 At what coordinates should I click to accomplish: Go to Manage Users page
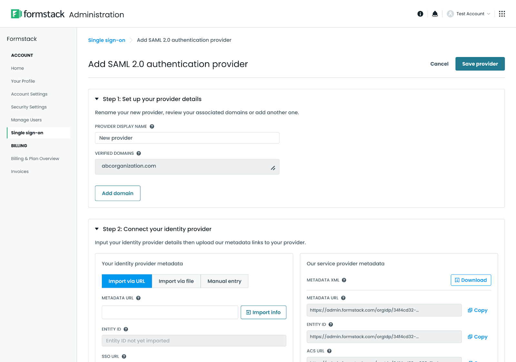[x=26, y=120]
